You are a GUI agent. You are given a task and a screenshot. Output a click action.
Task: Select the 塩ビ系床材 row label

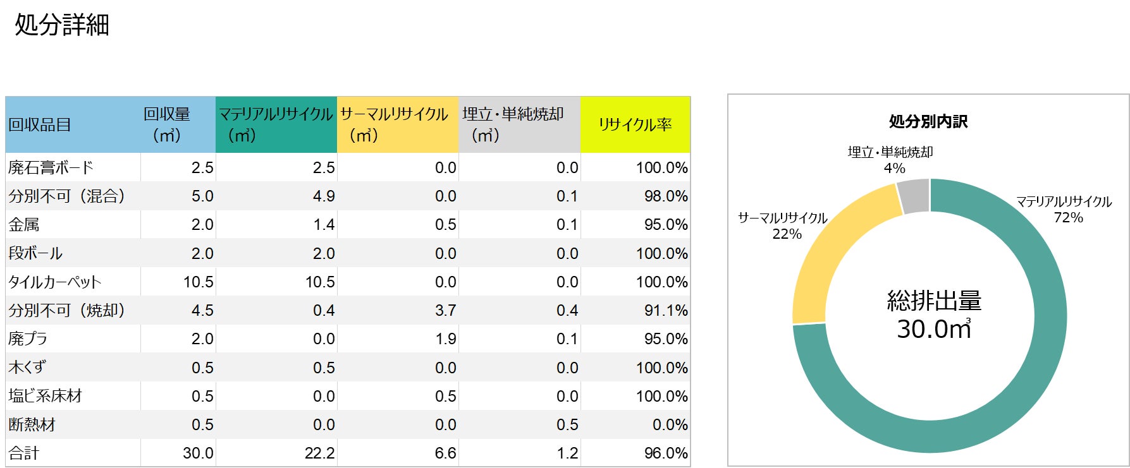[46, 396]
